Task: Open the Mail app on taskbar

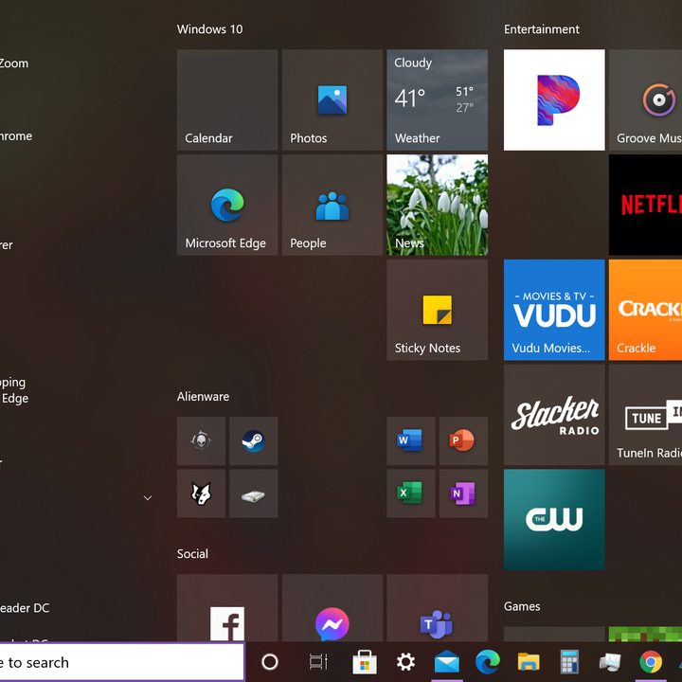Action: 447,662
